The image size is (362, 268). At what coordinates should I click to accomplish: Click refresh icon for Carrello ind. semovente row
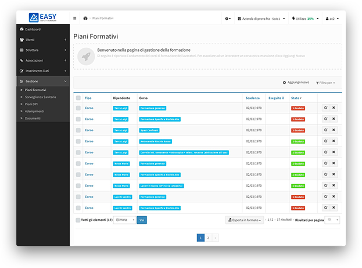click(x=326, y=152)
